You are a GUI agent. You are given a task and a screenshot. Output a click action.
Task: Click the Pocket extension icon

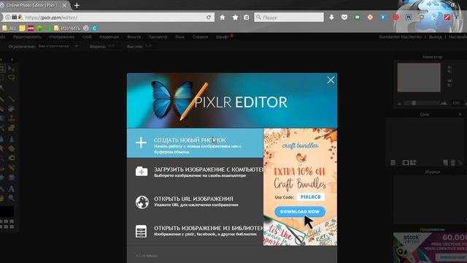point(344,18)
